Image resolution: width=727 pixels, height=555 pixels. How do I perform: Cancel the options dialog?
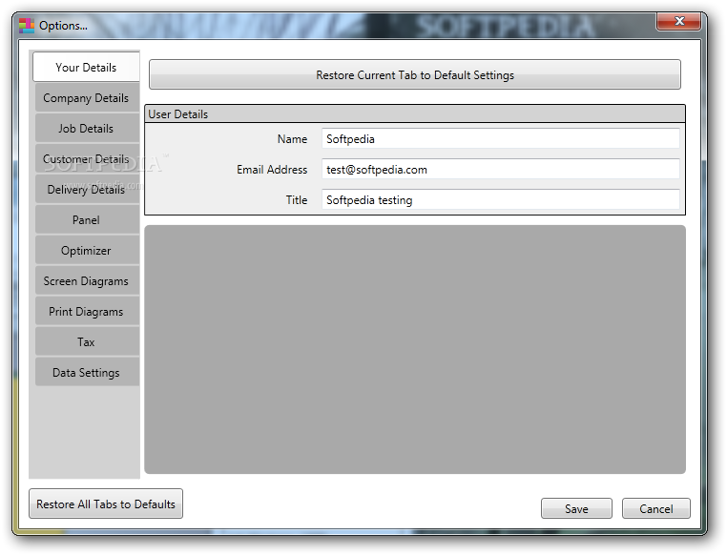(656, 508)
